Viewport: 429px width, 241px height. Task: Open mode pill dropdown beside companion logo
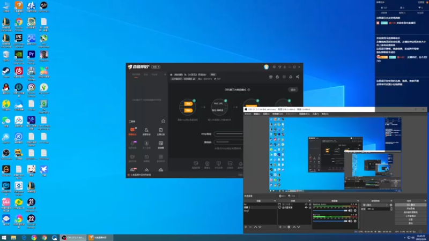tap(156, 67)
